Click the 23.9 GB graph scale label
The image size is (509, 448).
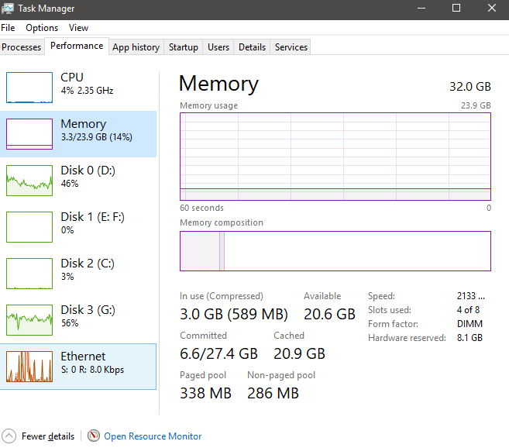(x=476, y=105)
